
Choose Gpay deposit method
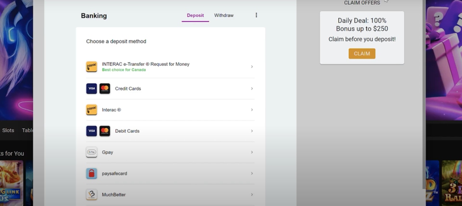click(x=170, y=152)
